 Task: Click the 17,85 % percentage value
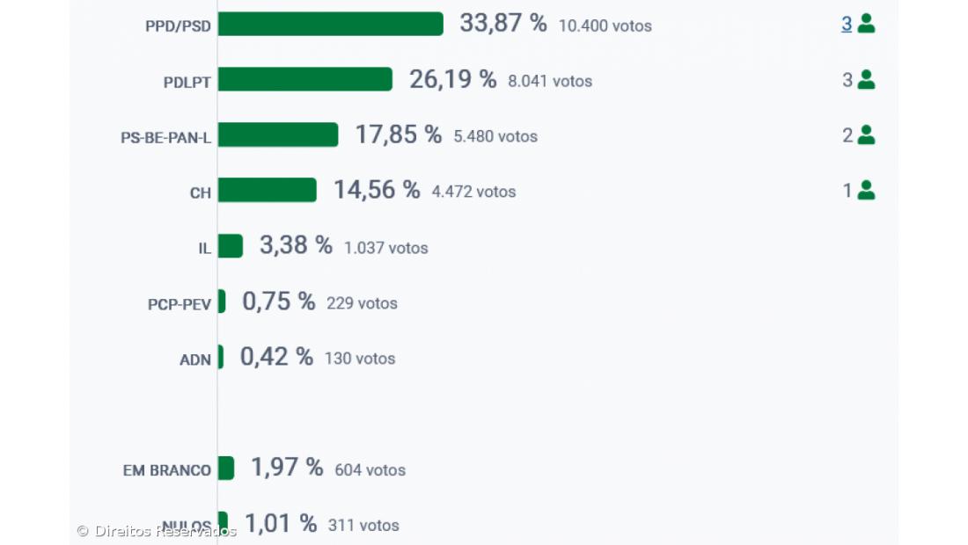click(398, 135)
